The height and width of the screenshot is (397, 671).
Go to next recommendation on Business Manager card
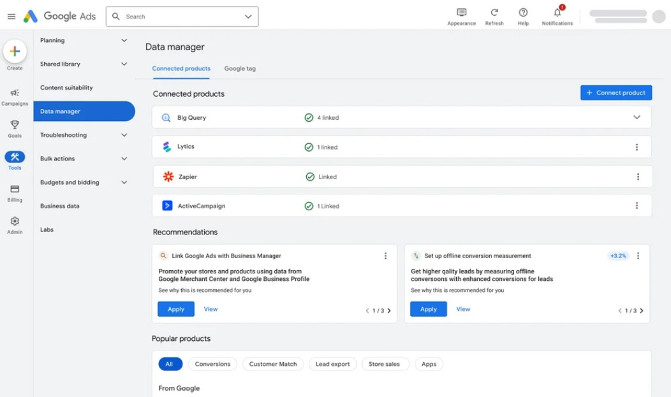[389, 311]
